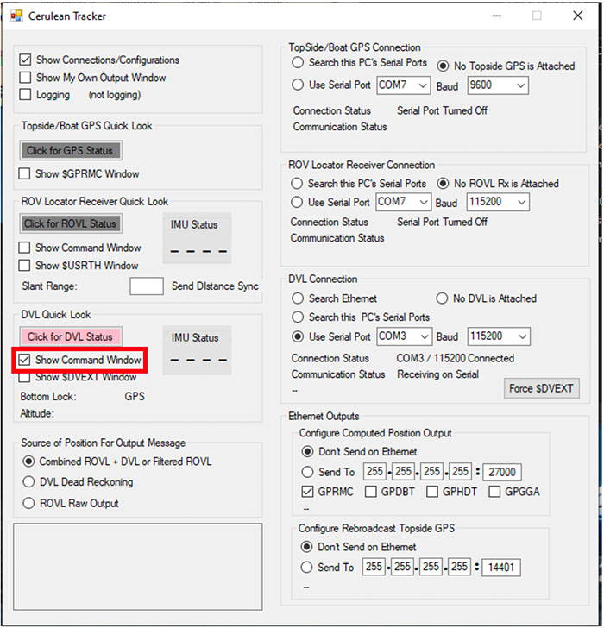Close the Cerulean Tracker window
Image resolution: width=604 pixels, height=628 pixels.
click(578, 16)
